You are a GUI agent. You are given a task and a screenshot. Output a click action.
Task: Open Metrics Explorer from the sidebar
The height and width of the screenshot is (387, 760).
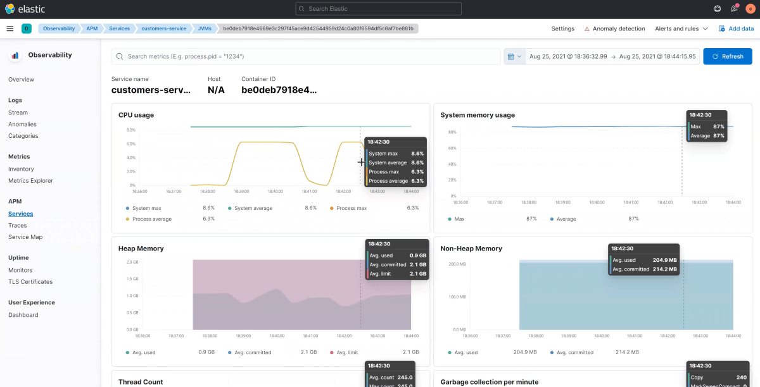coord(31,180)
